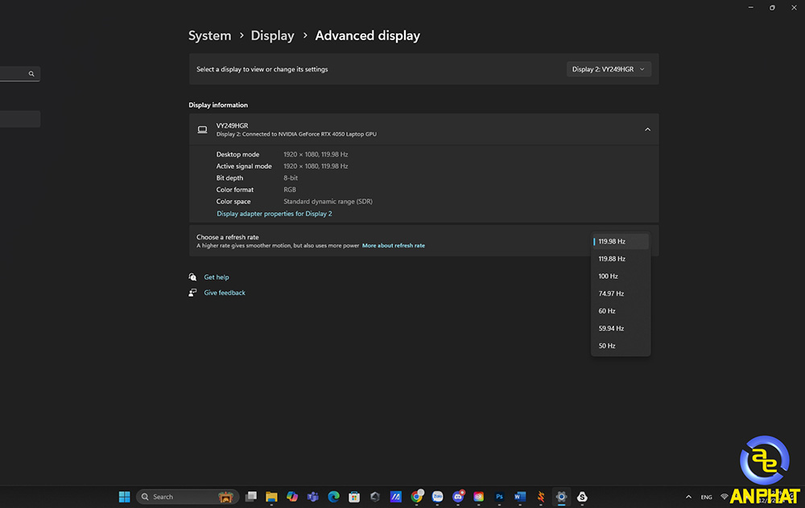Choose the 59.94 Hz refresh rate

[620, 329]
